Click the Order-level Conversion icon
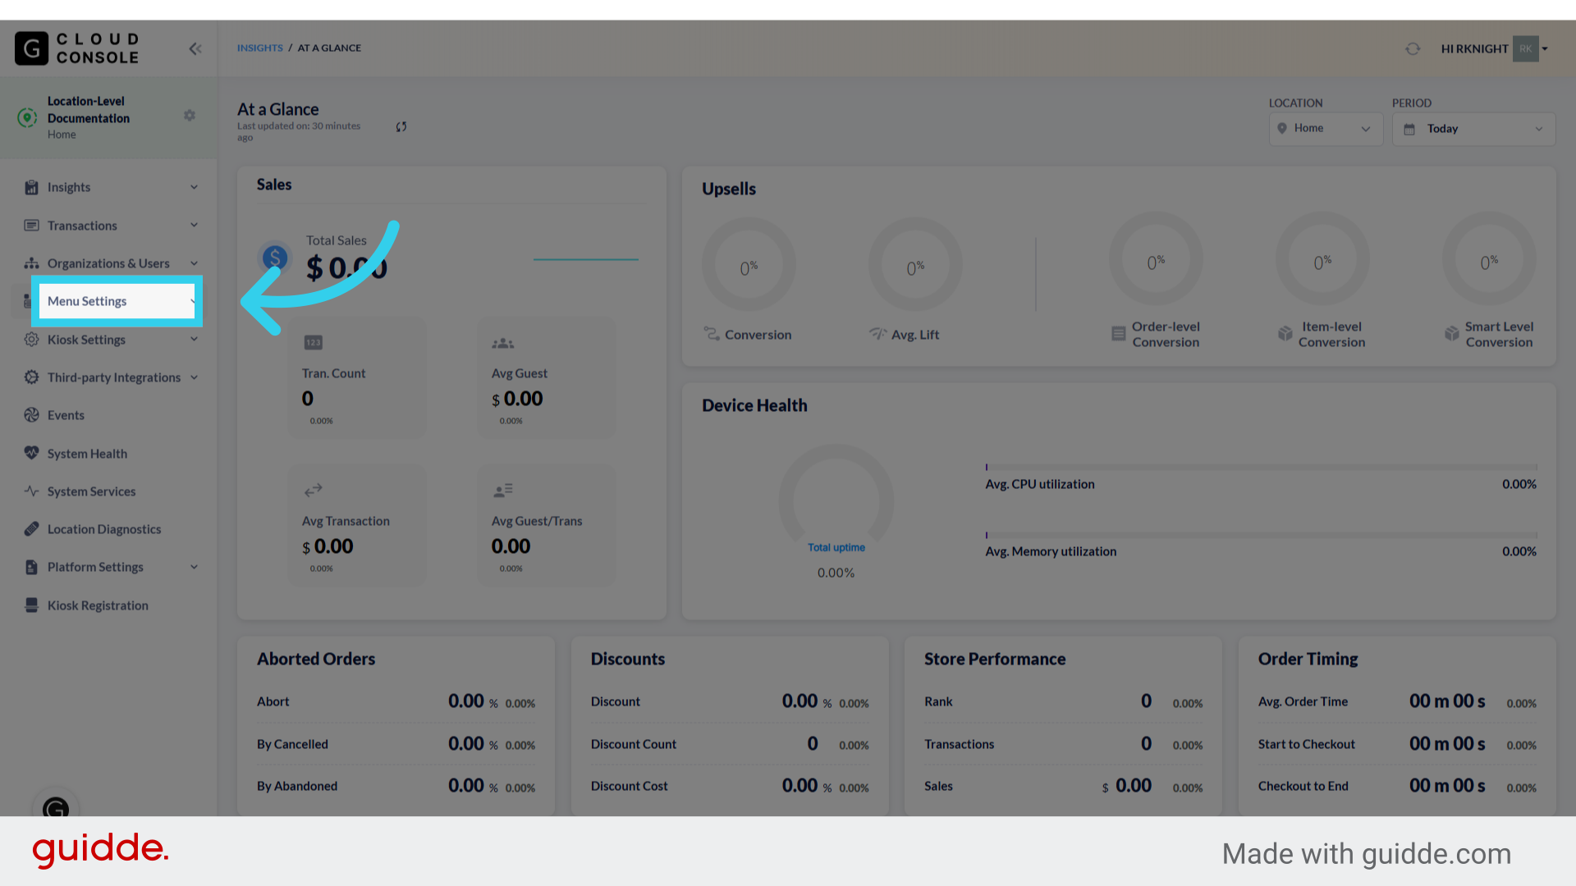 tap(1118, 334)
